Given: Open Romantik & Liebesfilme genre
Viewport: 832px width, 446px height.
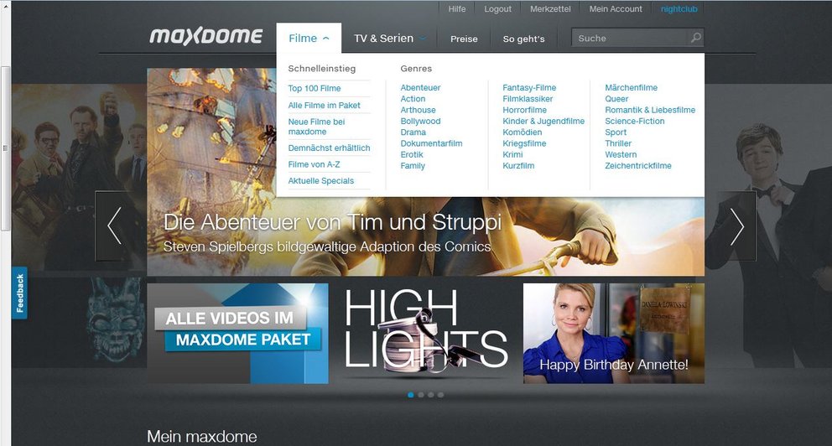Looking at the screenshot, I should click(650, 110).
